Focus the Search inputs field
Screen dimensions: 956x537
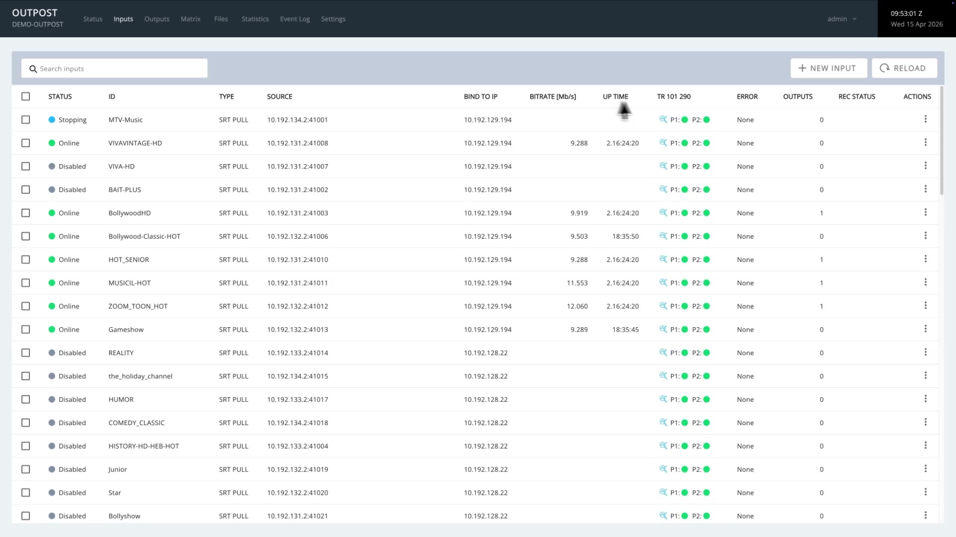pos(115,68)
